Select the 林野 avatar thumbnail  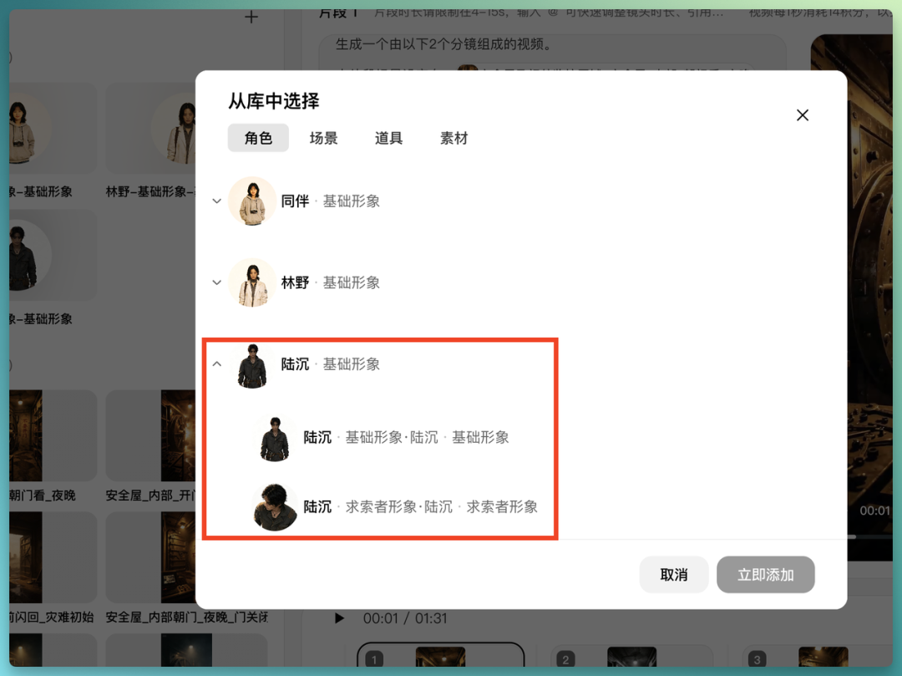252,282
